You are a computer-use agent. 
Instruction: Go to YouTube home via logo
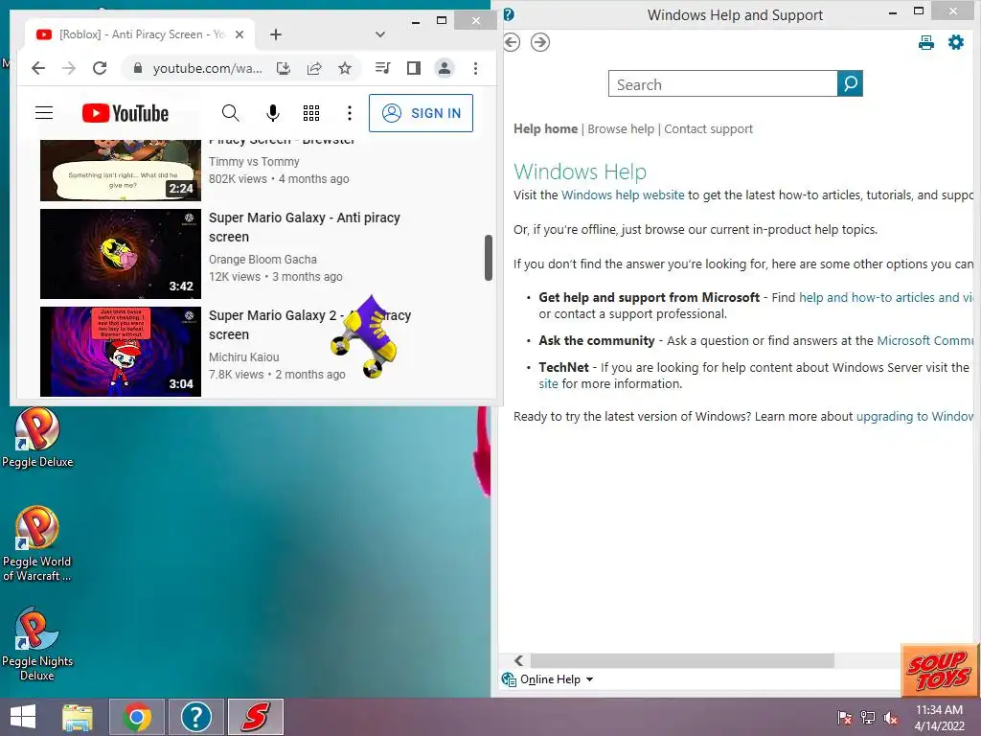125,113
